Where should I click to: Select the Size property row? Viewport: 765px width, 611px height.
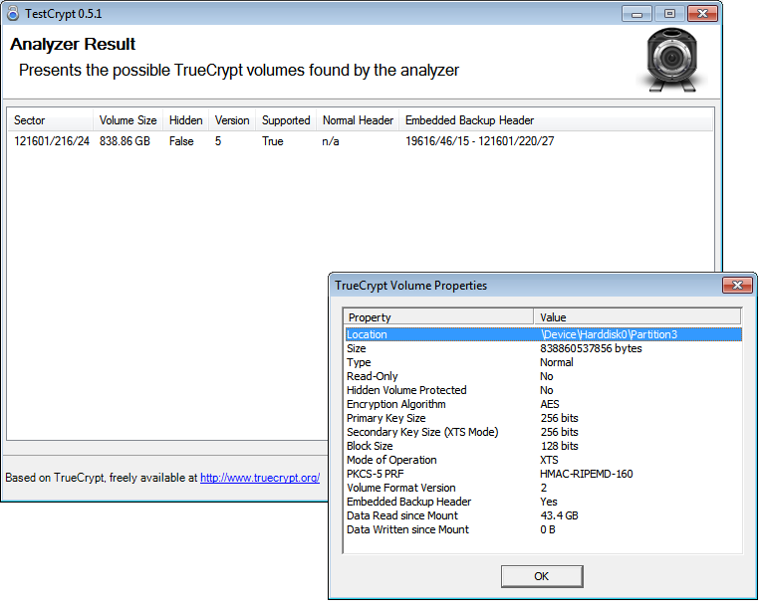(543, 348)
